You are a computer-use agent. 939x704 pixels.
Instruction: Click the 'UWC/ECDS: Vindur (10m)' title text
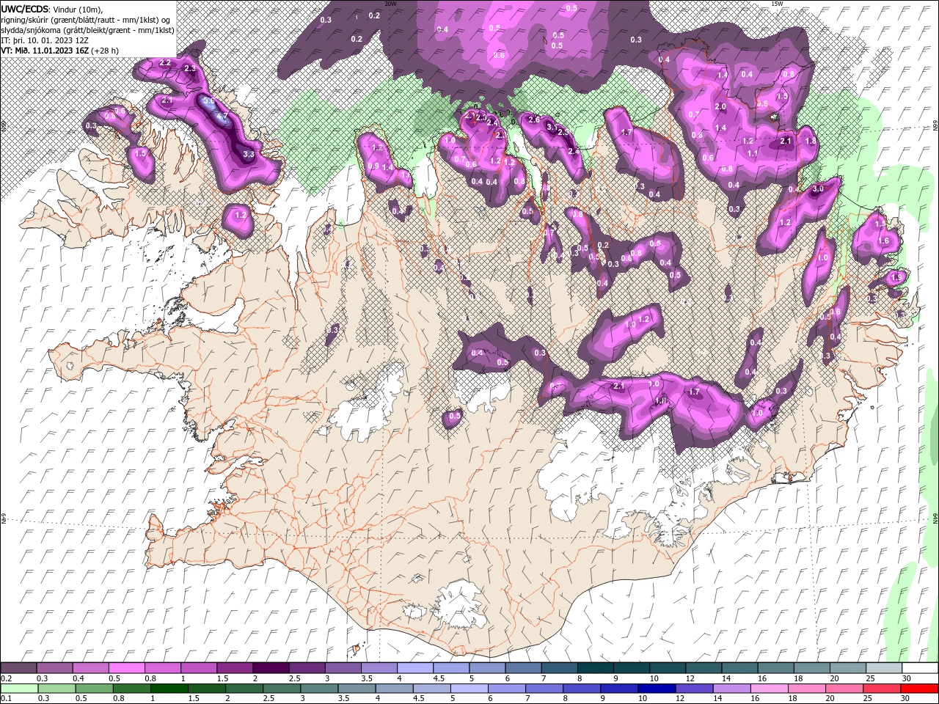[x=52, y=9]
